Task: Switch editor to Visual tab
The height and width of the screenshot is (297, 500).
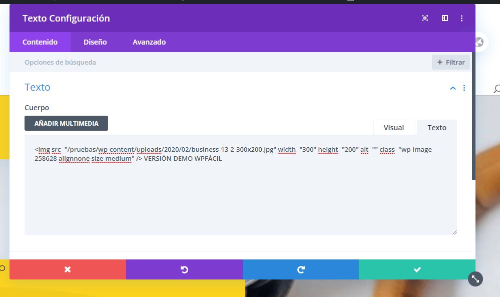Action: point(393,128)
